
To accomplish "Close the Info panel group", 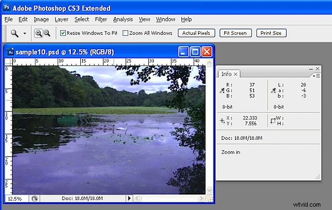I will (318, 69).
